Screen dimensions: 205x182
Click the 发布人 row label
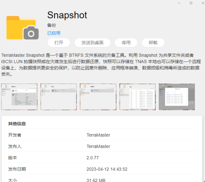tap(15, 146)
